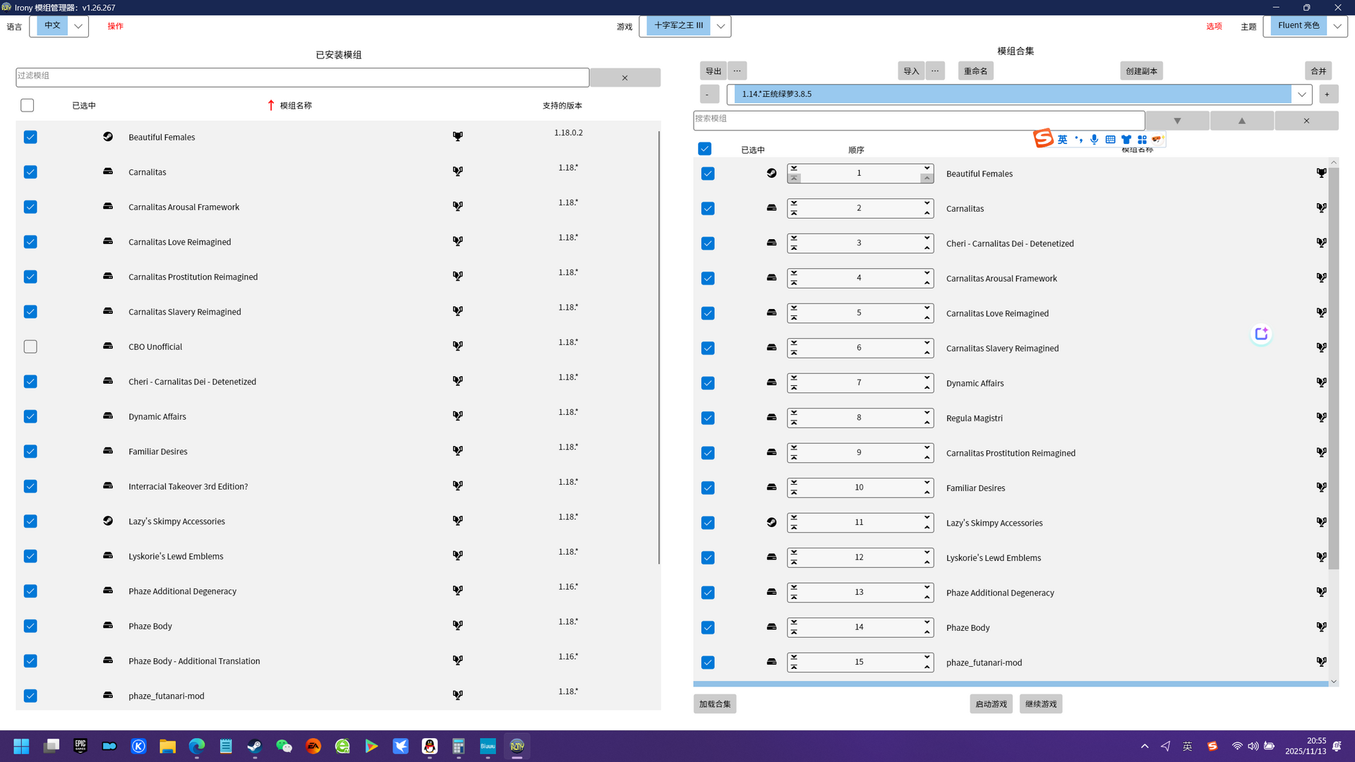Viewport: 1355px width, 762px height.
Task: Click local drive icon beside CBO Unofficial
Action: tap(108, 346)
